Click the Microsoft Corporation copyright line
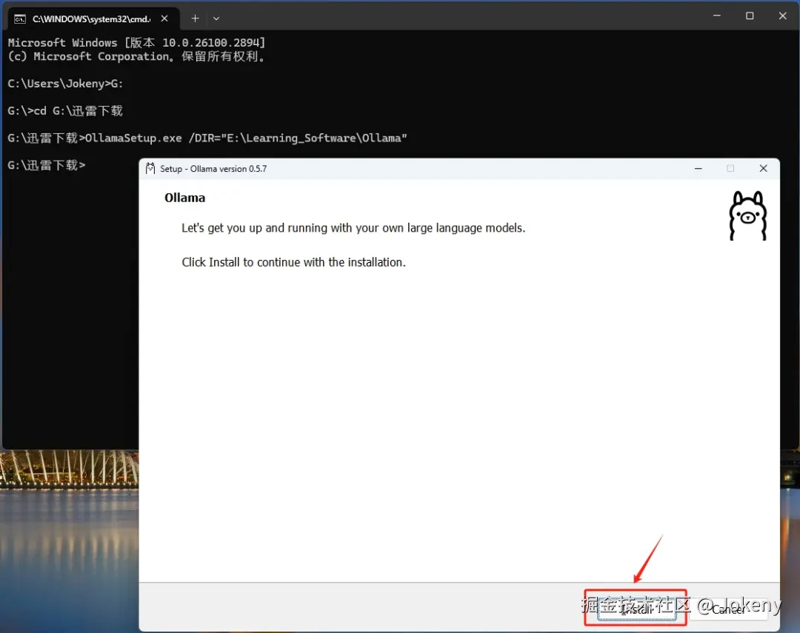Viewport: 800px width, 633px height. 137,56
